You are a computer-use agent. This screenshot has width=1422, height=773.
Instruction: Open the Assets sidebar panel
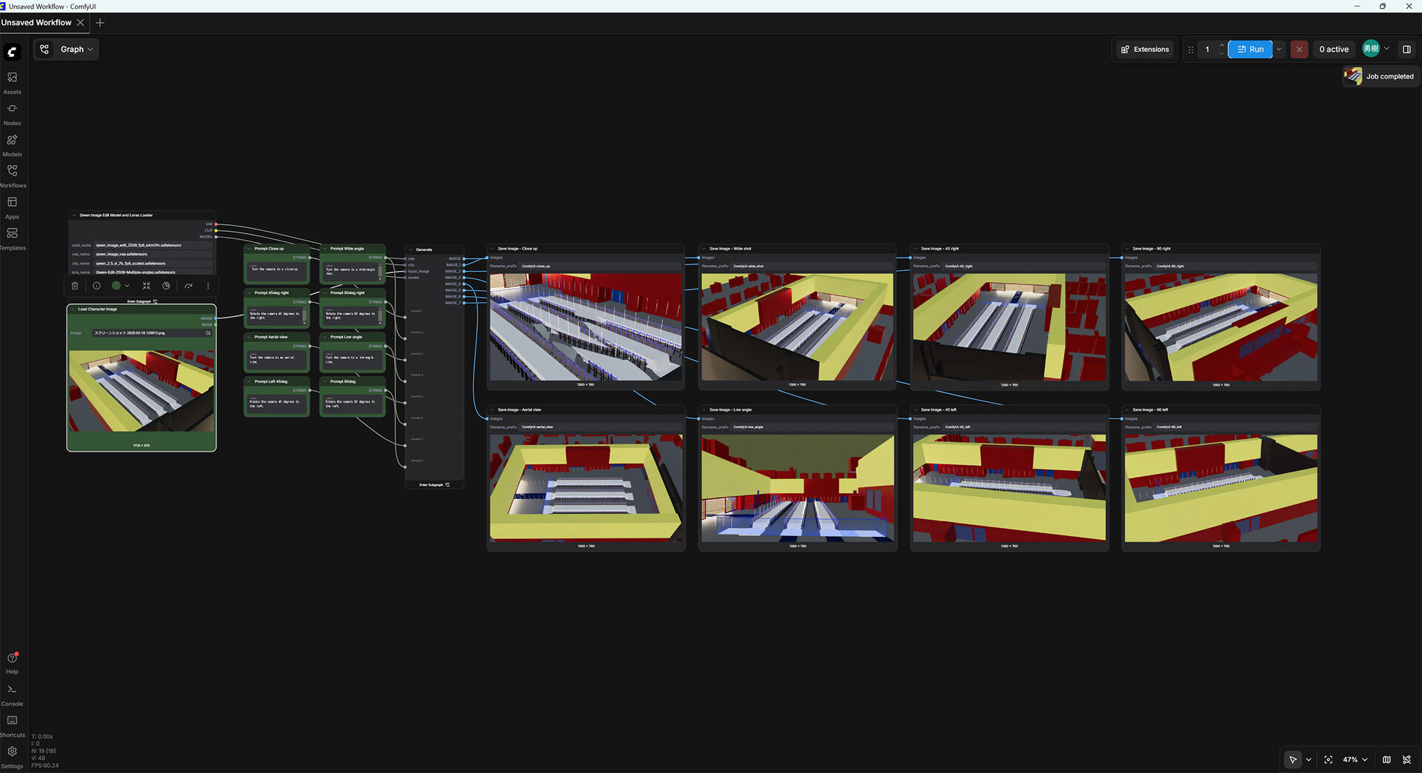click(x=12, y=81)
